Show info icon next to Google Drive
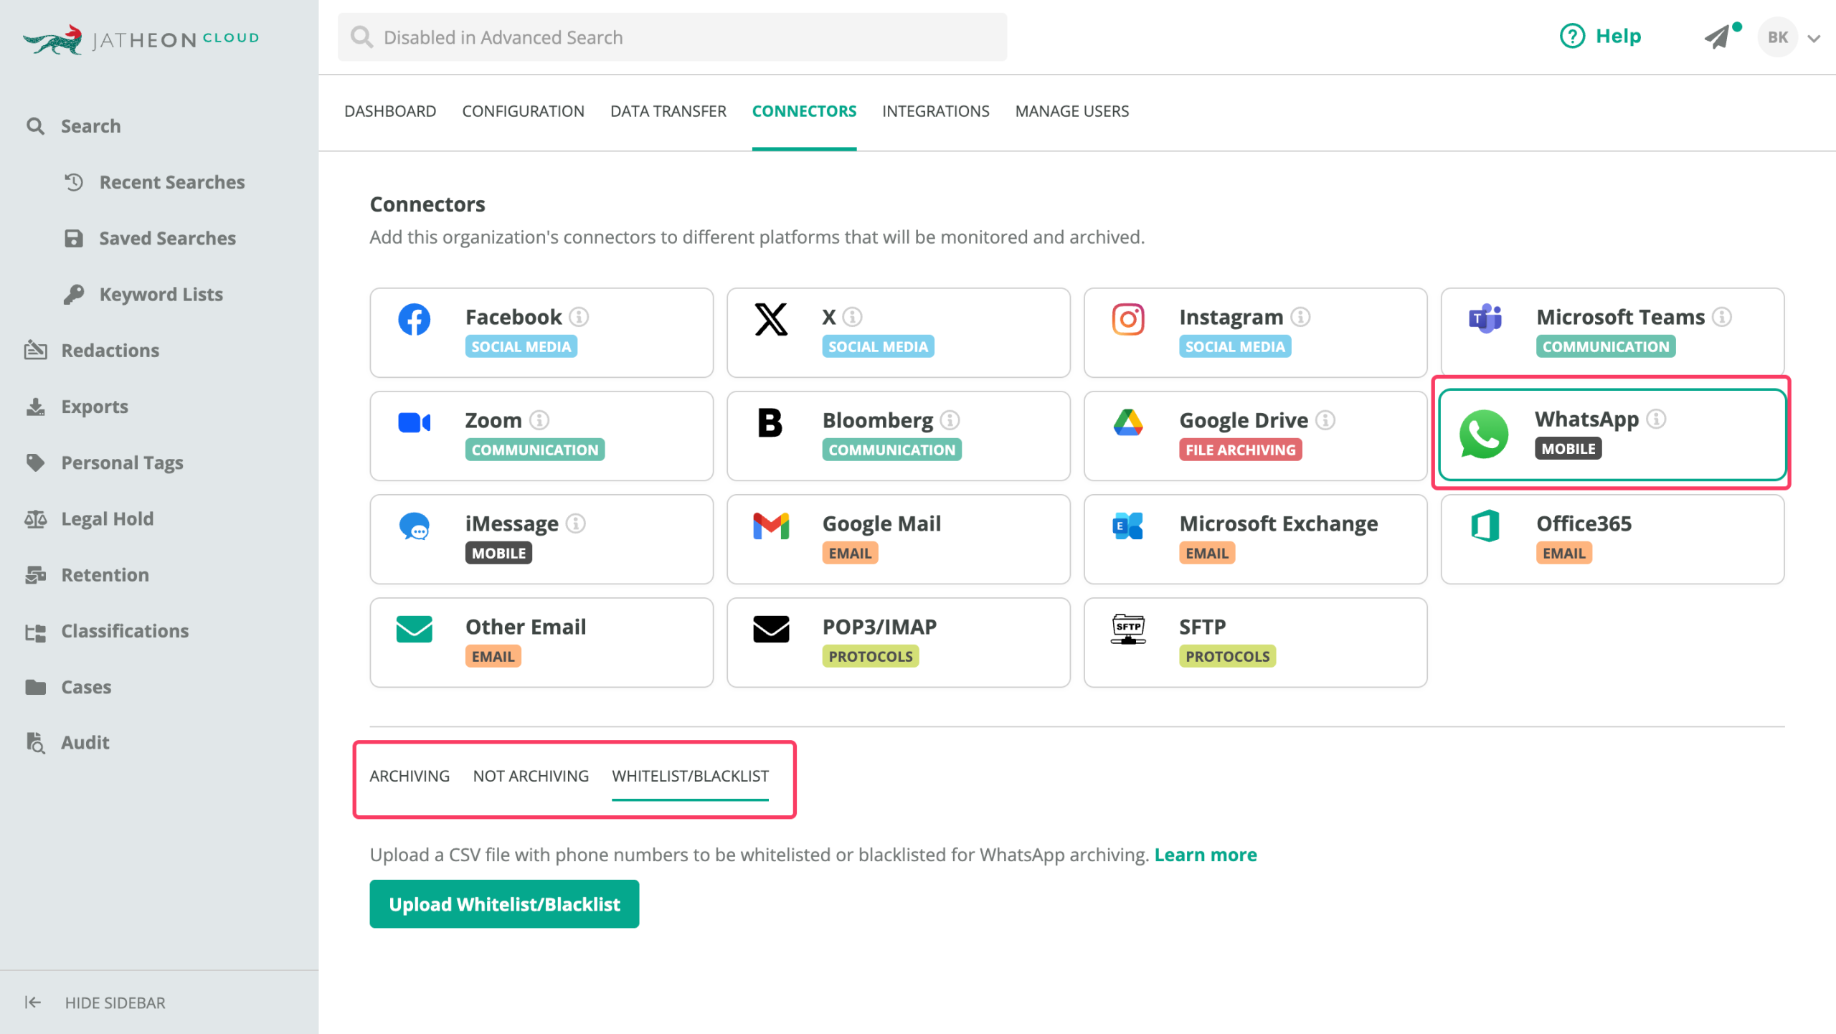The width and height of the screenshot is (1836, 1034). coord(1325,420)
